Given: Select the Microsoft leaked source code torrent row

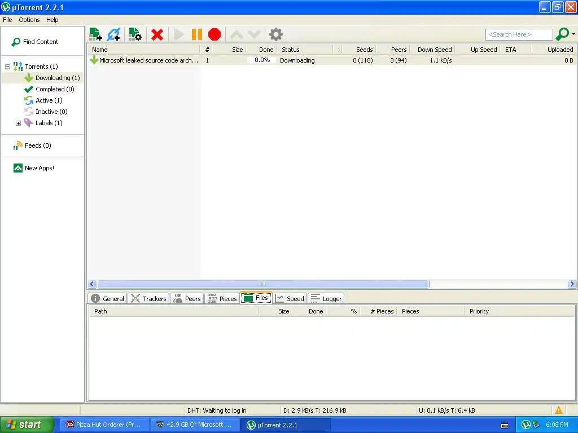Looking at the screenshot, I should [x=332, y=60].
